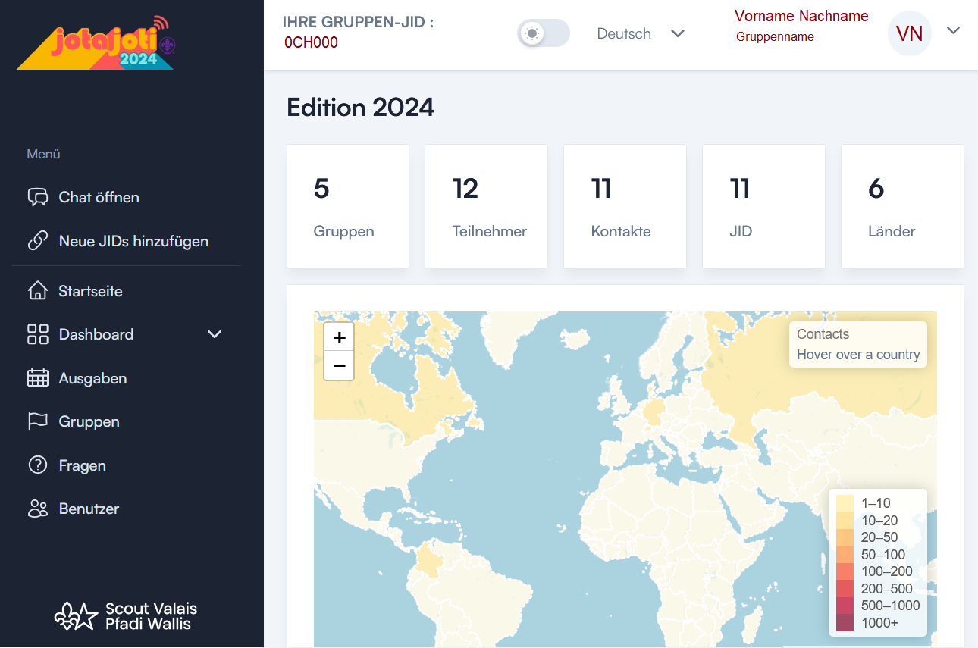Open the Benutzer users icon

[x=38, y=508]
